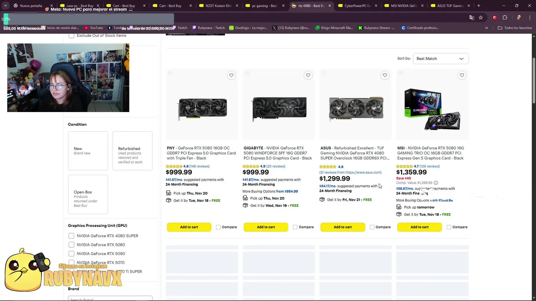Show more bookmarks with the double chevron
536x301 pixels.
(486, 28)
